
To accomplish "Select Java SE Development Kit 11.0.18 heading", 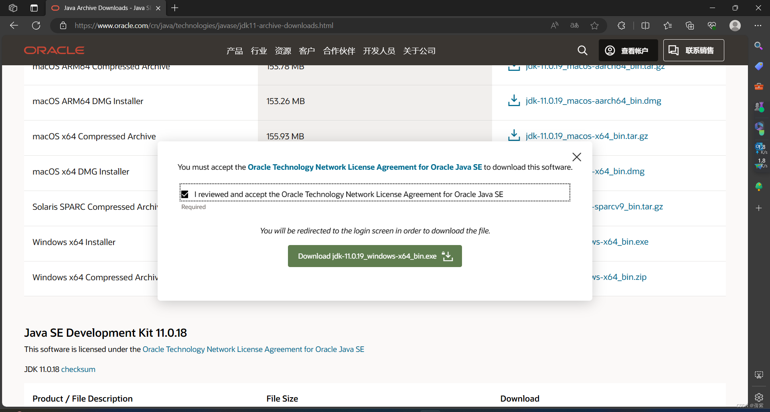I will tap(105, 333).
